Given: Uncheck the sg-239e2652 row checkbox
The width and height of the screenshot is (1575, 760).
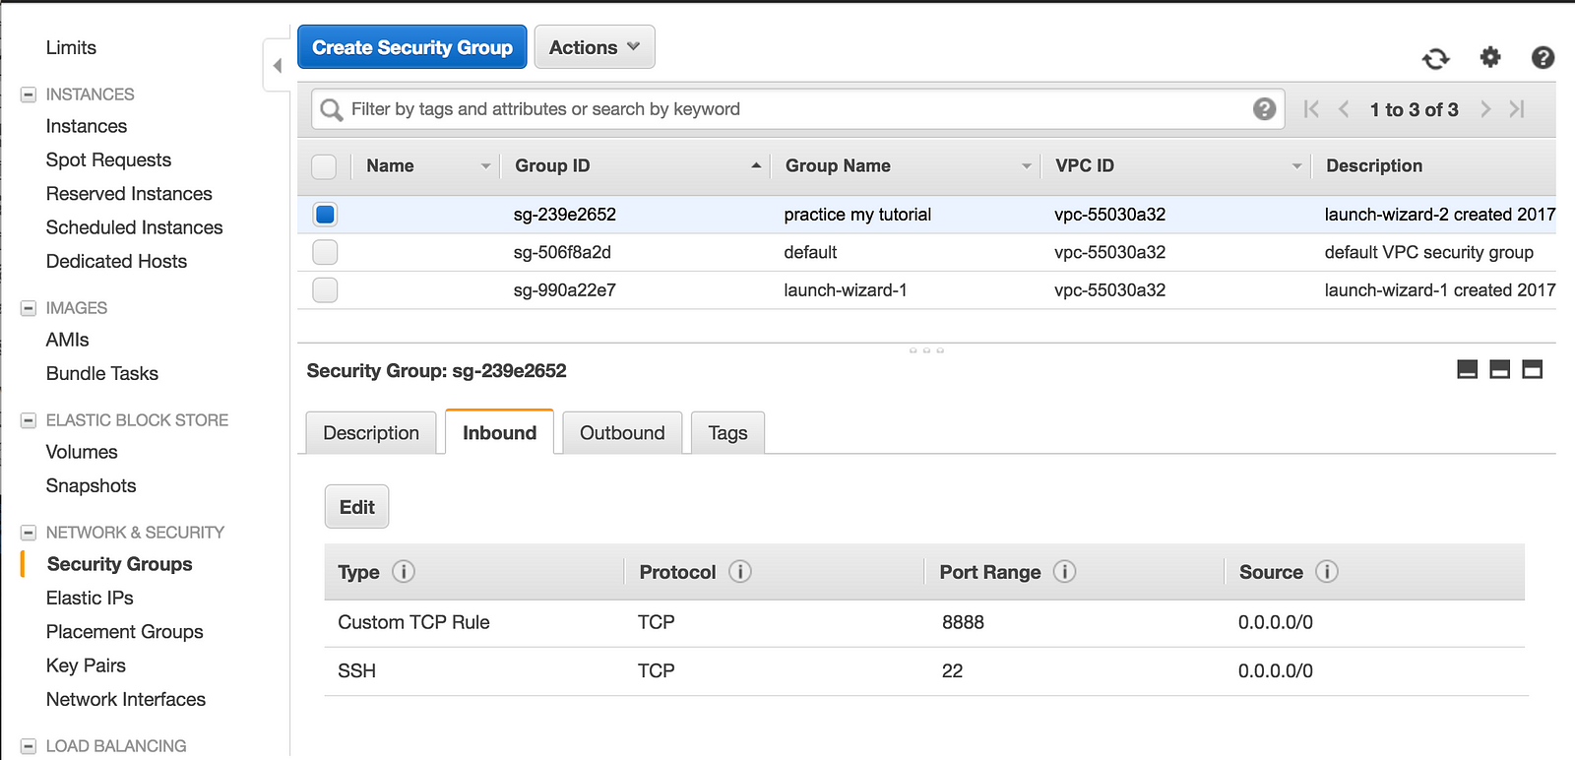Looking at the screenshot, I should [x=325, y=214].
